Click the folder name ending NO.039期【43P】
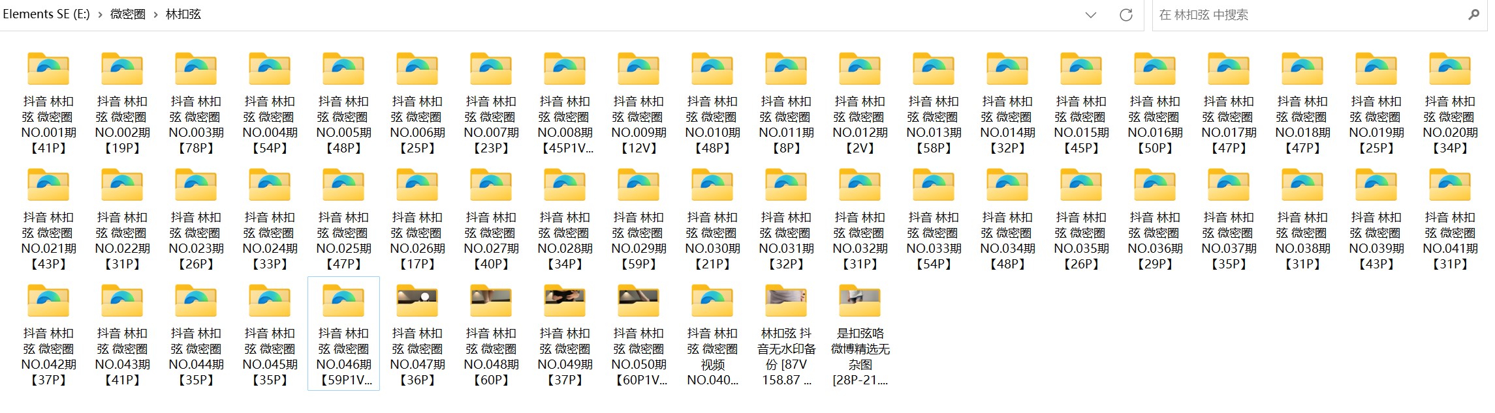The width and height of the screenshot is (1495, 413). 1377,241
